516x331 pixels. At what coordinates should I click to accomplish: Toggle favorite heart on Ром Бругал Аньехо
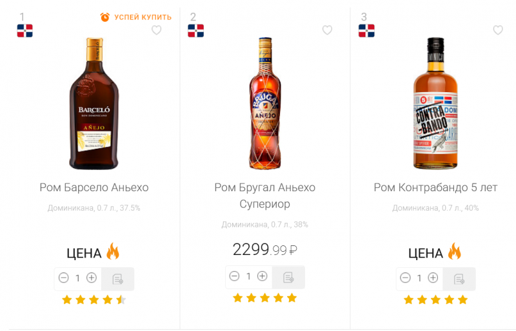(327, 30)
